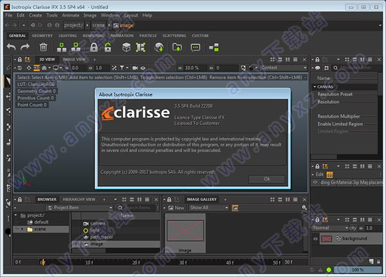386x277 pixels.
Task: Switch to the HIERARCHY VIEW tab
Action: point(79,199)
